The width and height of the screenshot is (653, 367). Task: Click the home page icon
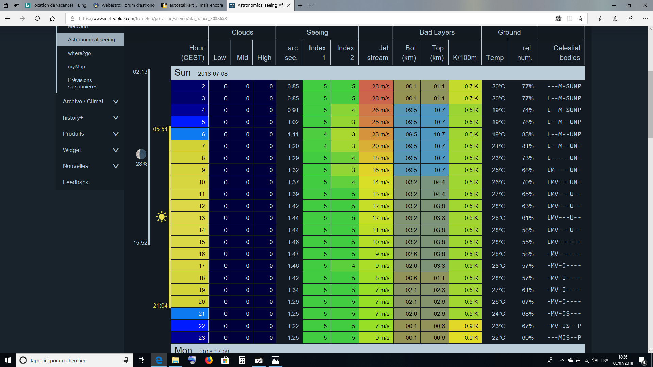click(52, 18)
